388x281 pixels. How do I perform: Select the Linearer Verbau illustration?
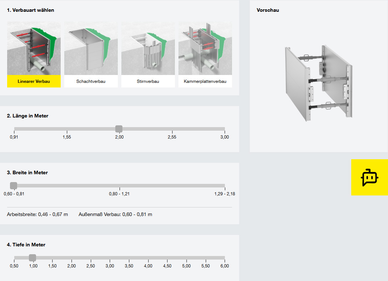tap(34, 48)
